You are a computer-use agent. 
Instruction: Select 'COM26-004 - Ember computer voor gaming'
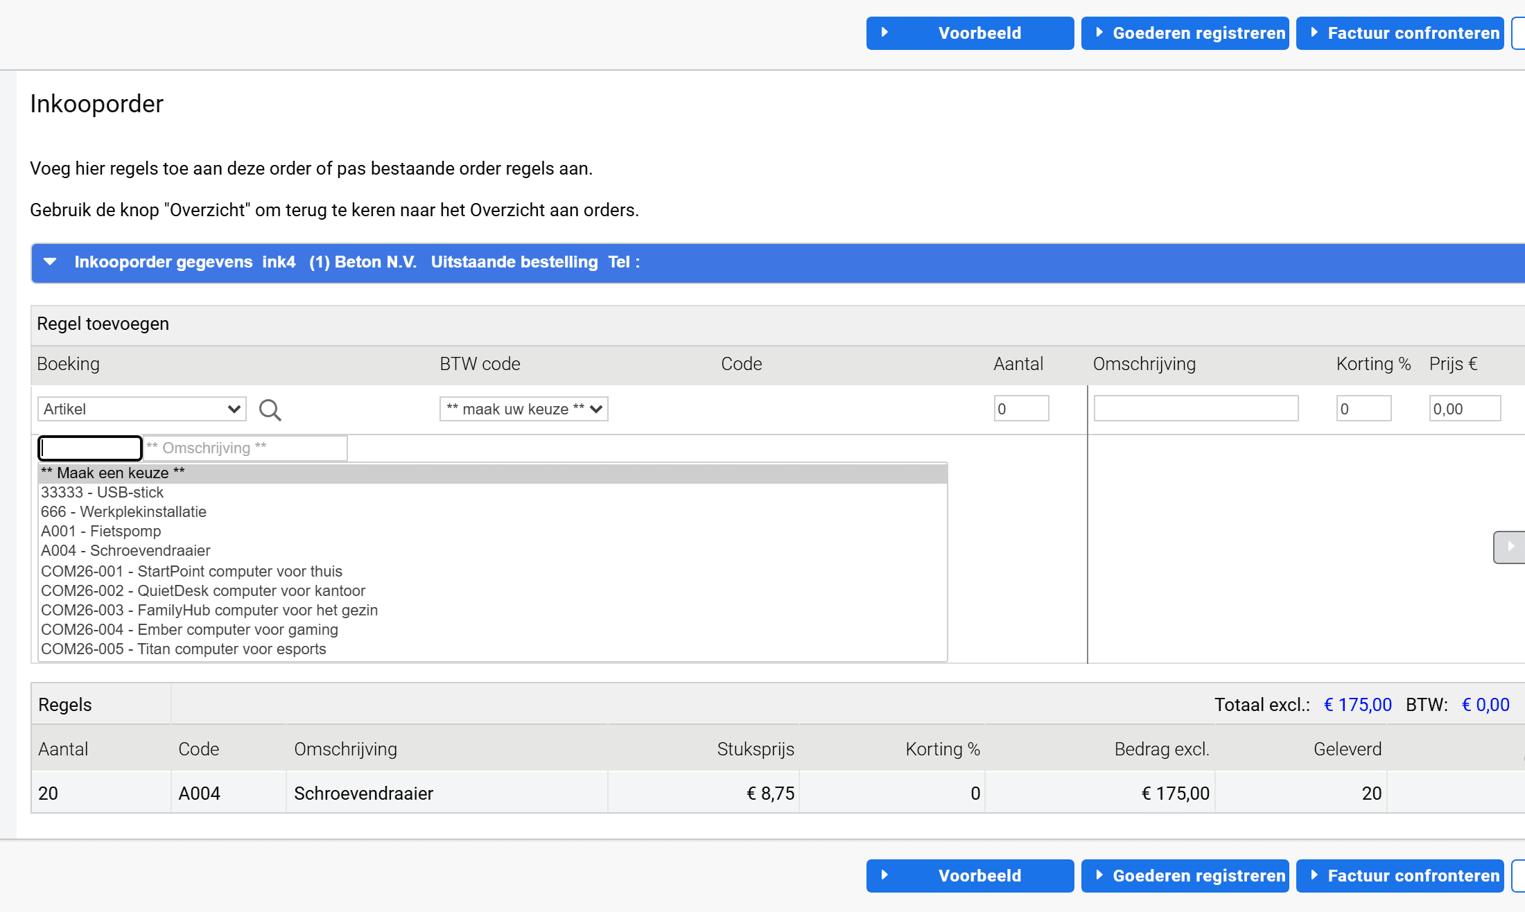[x=493, y=630]
